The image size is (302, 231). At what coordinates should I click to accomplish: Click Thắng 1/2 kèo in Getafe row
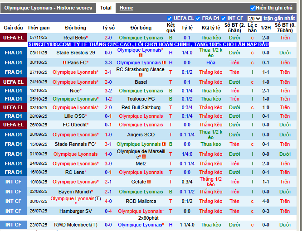pyautogui.click(x=211, y=182)
